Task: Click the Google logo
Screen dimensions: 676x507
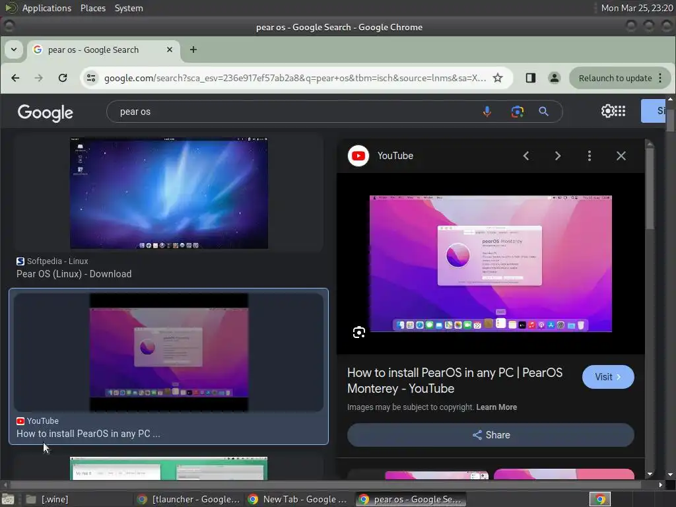Action: click(x=46, y=112)
